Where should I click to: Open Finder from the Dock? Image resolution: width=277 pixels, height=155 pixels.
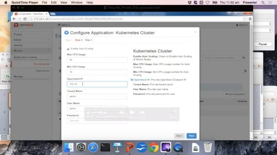(69, 147)
